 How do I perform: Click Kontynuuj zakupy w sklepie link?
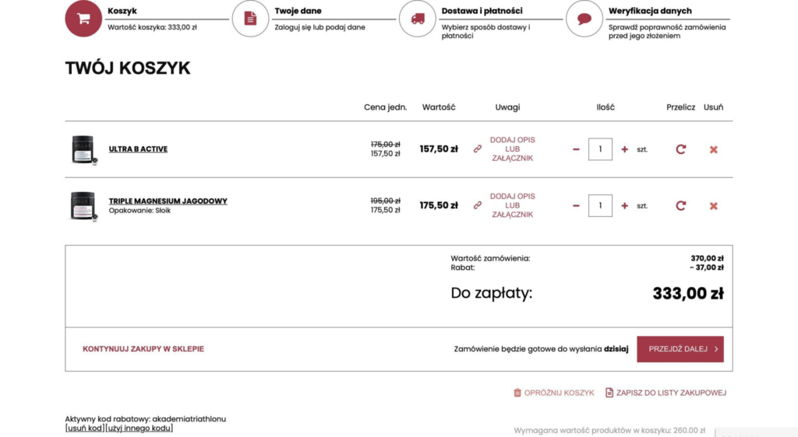pos(143,349)
